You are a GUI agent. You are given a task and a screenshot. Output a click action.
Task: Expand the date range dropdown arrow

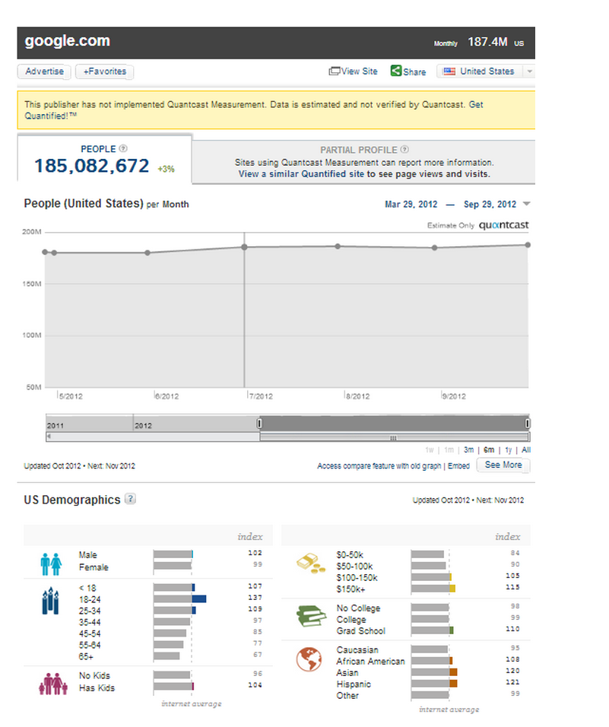pyautogui.click(x=527, y=204)
